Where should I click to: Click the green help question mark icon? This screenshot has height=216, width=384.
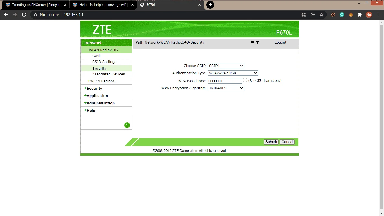[127, 125]
